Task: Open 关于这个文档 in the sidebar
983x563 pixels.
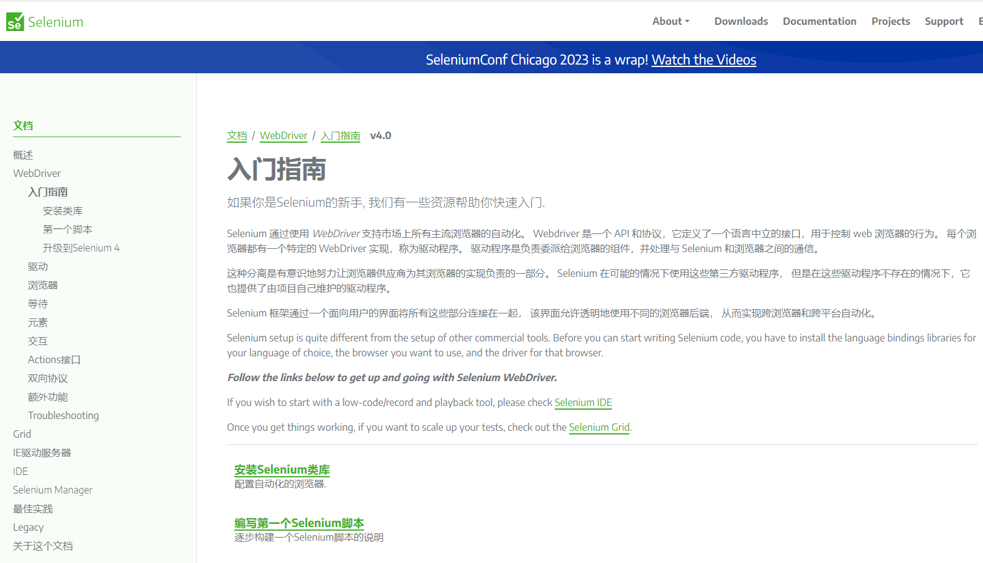Action: [x=43, y=546]
